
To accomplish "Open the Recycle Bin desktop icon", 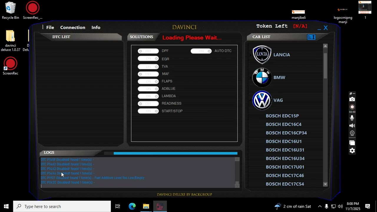I will (x=10, y=10).
